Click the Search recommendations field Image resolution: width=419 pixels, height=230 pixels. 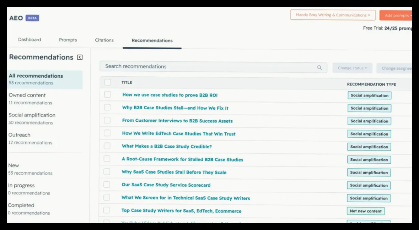(213, 67)
